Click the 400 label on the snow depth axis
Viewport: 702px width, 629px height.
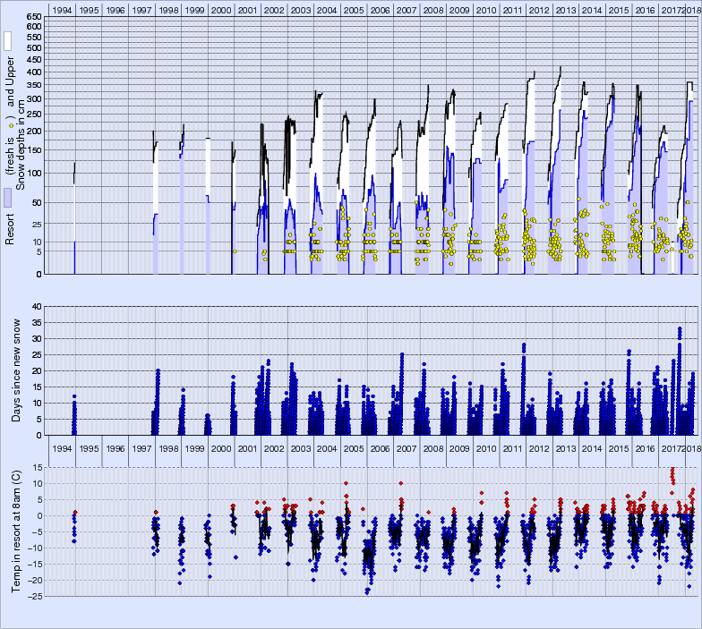[x=32, y=72]
